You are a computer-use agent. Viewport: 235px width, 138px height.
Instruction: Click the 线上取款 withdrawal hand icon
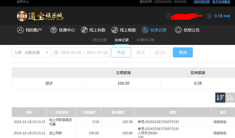tap(115, 30)
